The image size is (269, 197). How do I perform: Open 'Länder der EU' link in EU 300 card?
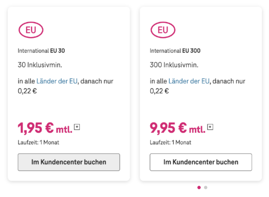click(189, 81)
